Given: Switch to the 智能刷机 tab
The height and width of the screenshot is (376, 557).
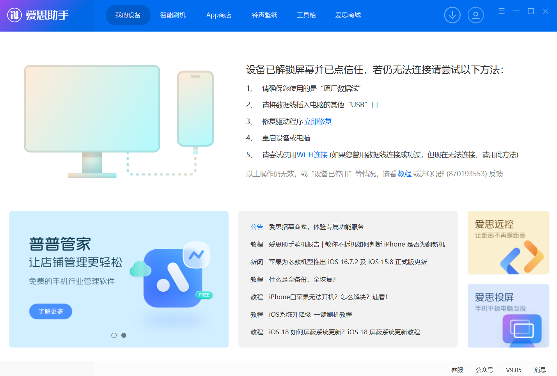Looking at the screenshot, I should pos(173,15).
